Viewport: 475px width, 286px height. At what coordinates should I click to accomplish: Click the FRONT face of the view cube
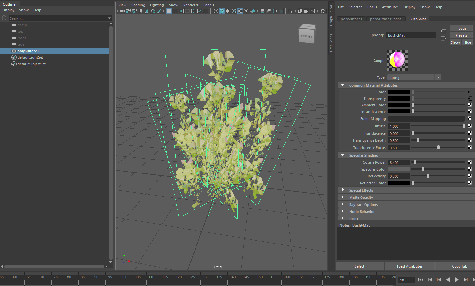[306, 36]
